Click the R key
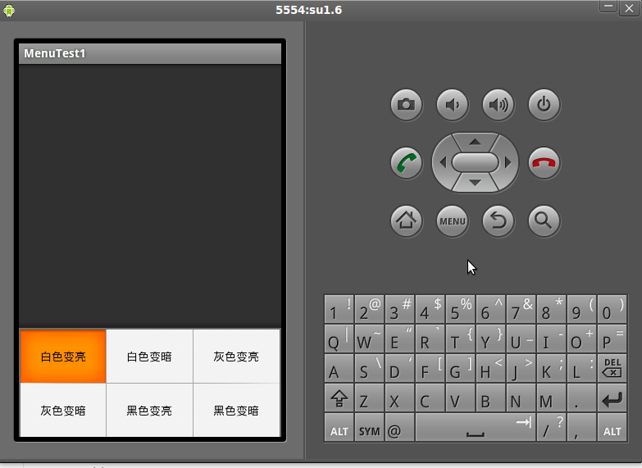This screenshot has height=468, width=642. (x=430, y=339)
